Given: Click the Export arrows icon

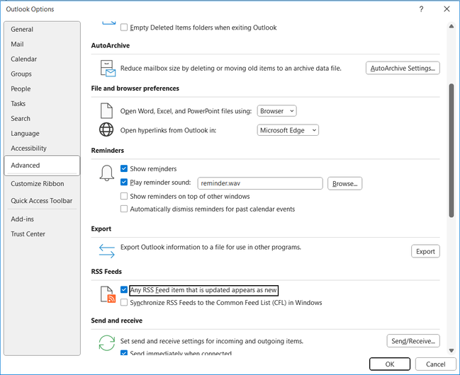Looking at the screenshot, I should 107,251.
